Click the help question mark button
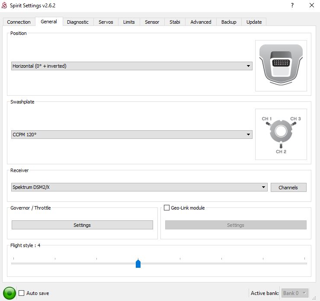Screen dimensions: 320x301 tap(292, 6)
